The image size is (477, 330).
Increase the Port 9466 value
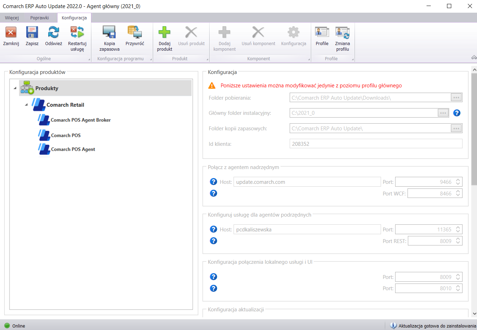tap(458, 180)
